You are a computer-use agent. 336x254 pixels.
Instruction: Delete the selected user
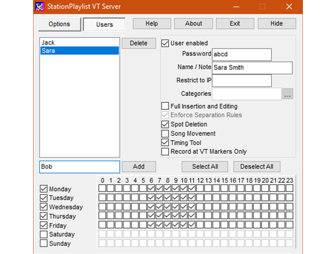(x=139, y=43)
